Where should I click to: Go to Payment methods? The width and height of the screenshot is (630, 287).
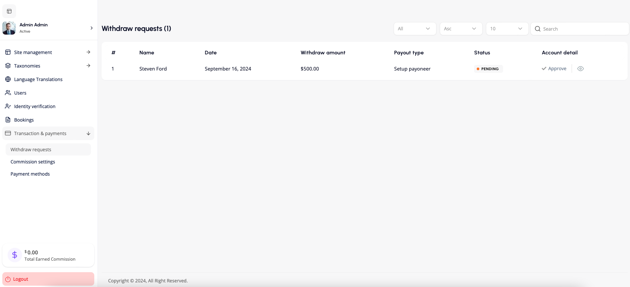[30, 174]
